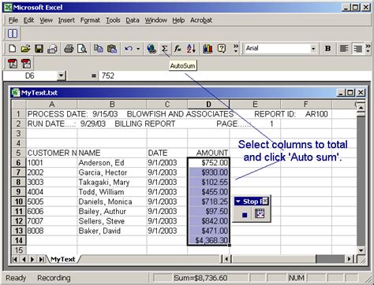The image size is (374, 285).
Task: Launch the Chart Wizard icon
Action: 208,49
